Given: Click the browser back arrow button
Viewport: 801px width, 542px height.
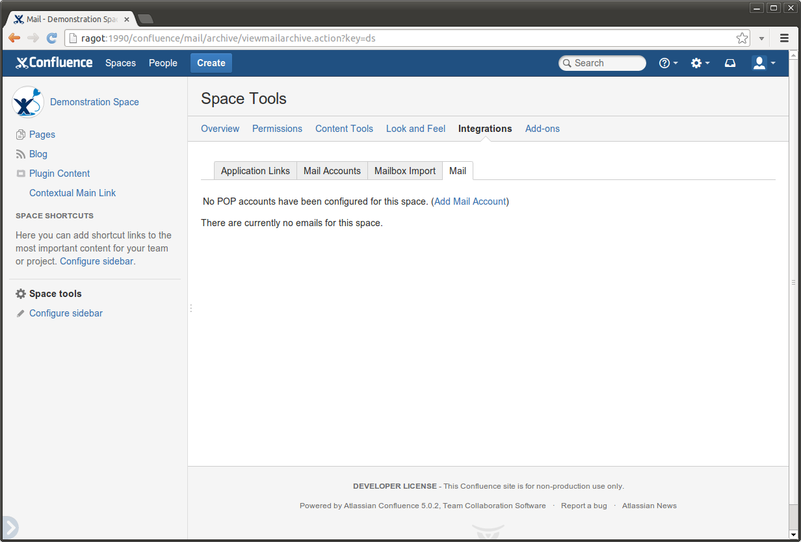Looking at the screenshot, I should coord(14,38).
